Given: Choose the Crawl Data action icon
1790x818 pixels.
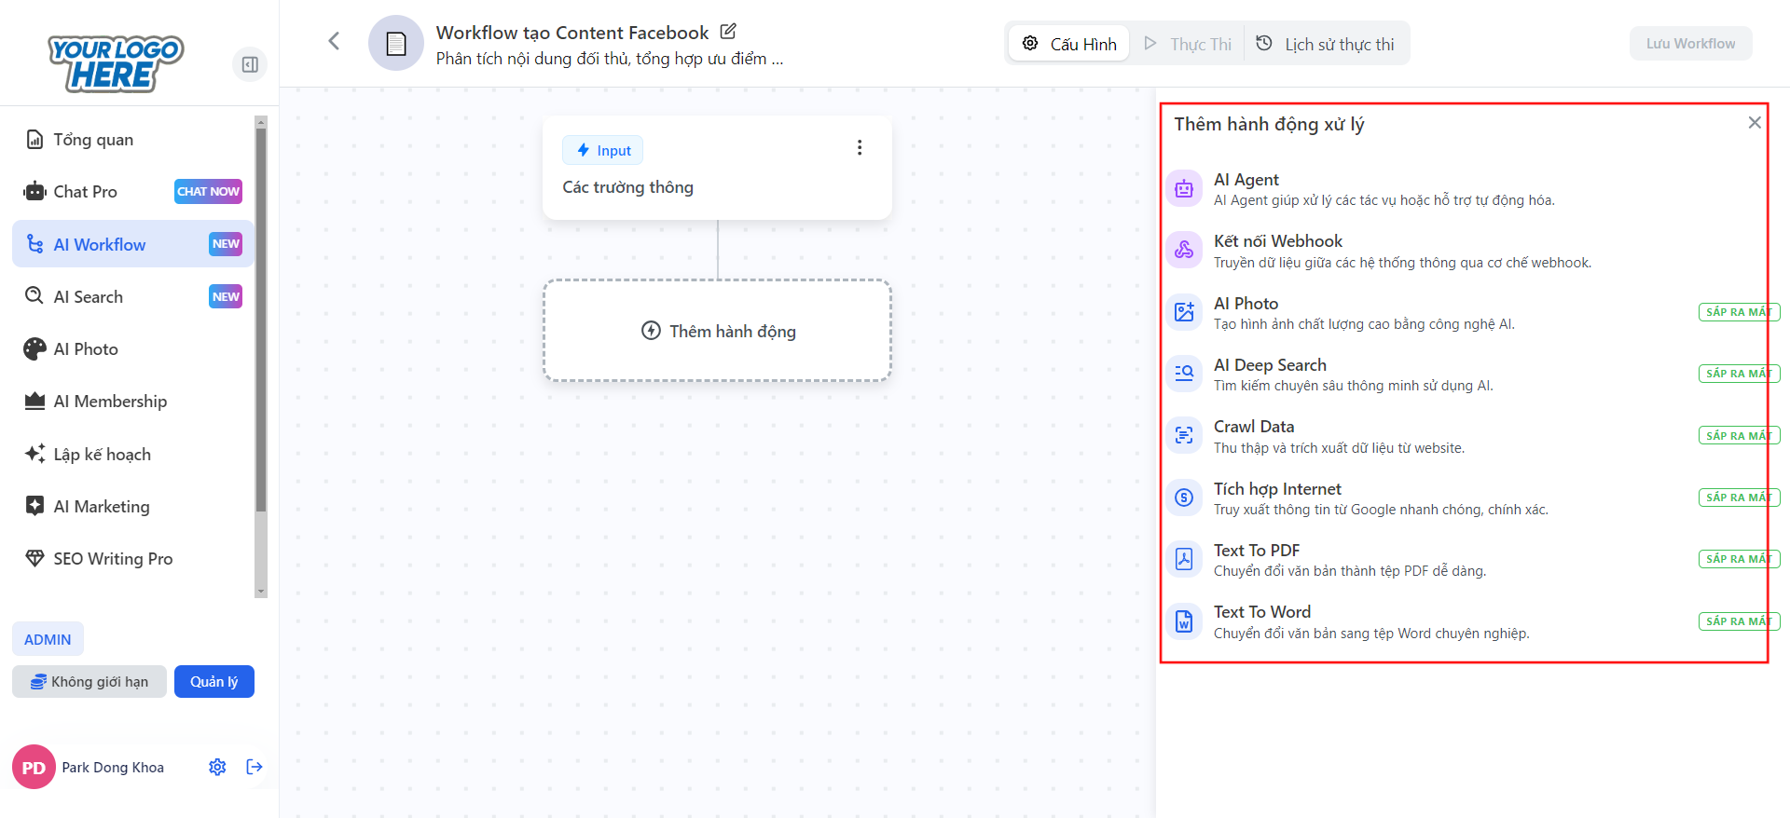Looking at the screenshot, I should pos(1183,435).
